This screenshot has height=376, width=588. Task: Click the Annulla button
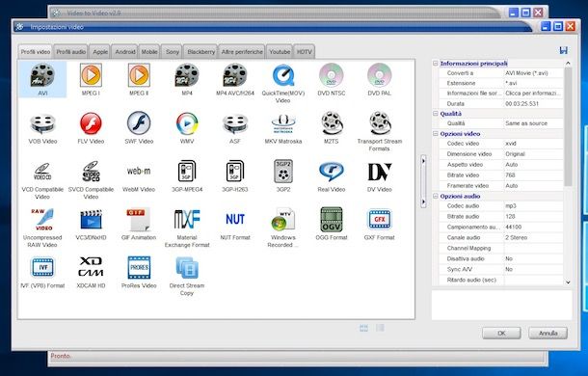[548, 333]
